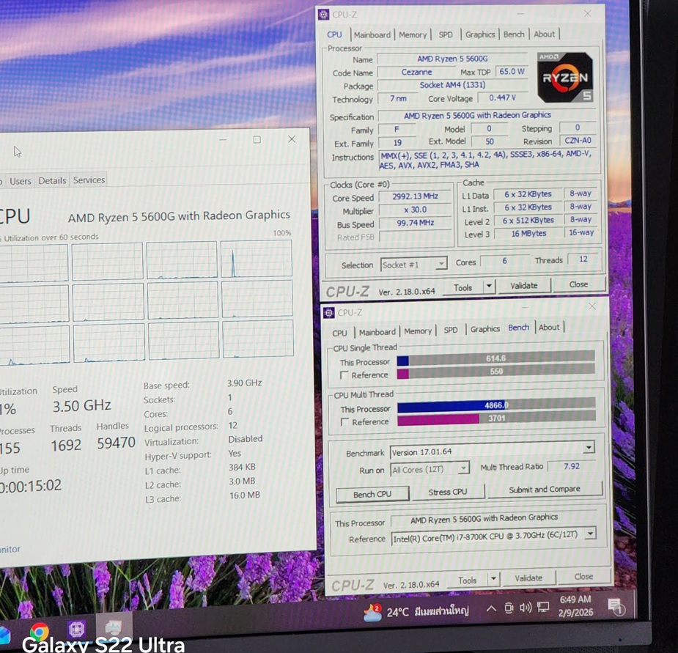Viewport: 678px width, 653px height.
Task: Click the Bench CPU button
Action: pyautogui.click(x=372, y=495)
